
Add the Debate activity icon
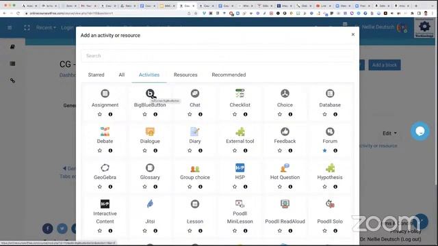pyautogui.click(x=105, y=131)
